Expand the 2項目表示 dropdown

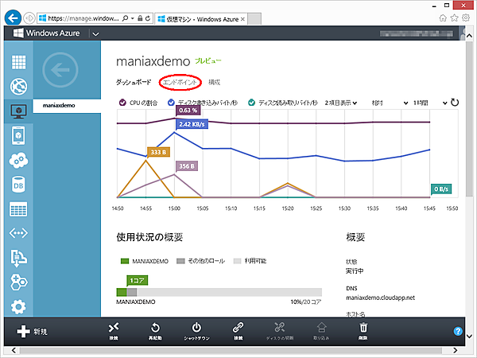pos(342,103)
